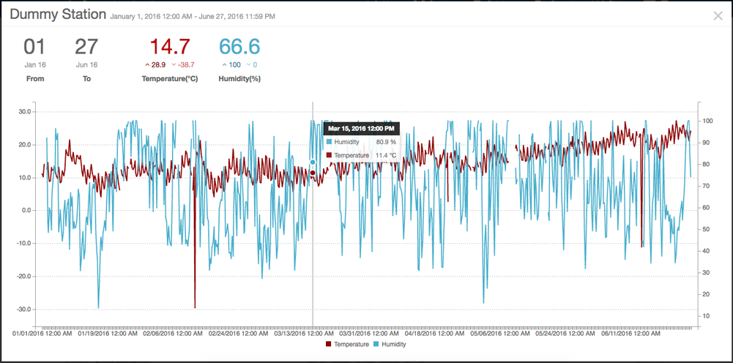Click the 50 right axis label
733x363 pixels.
click(704, 229)
